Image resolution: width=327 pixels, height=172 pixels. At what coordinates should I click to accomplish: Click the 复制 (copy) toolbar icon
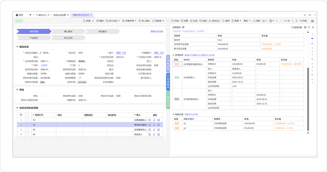pos(97,21)
